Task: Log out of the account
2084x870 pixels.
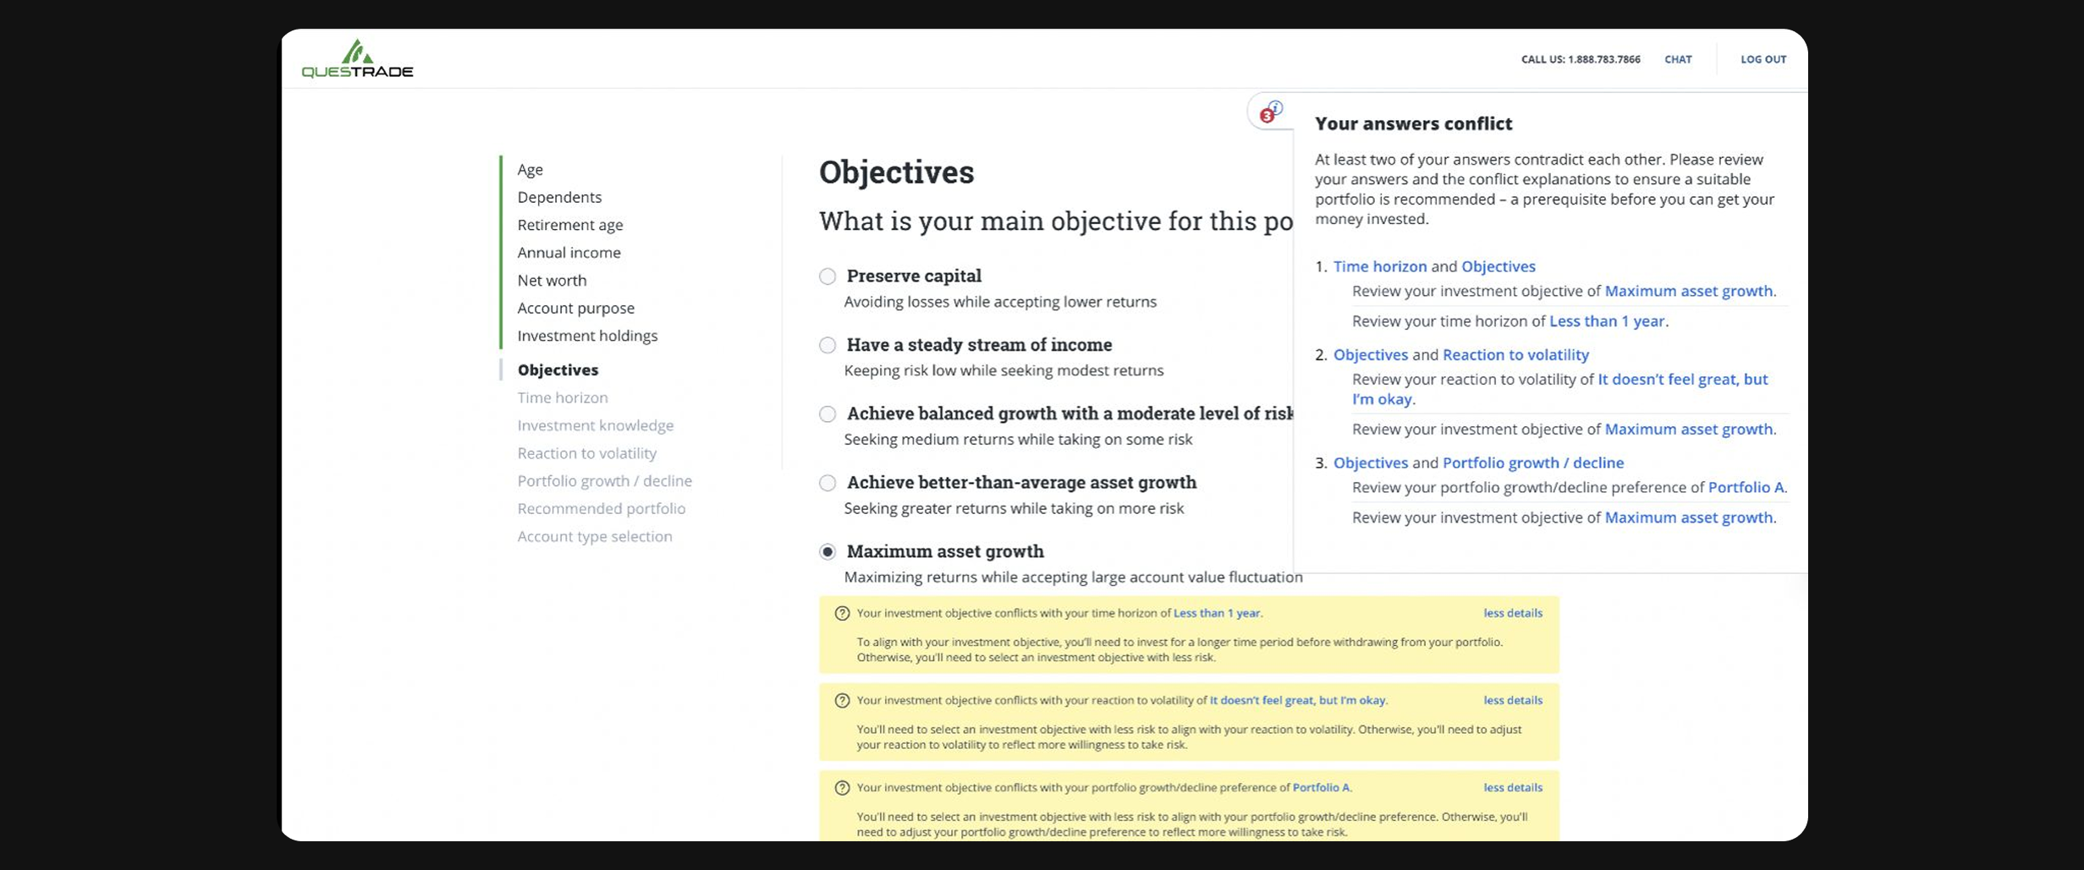Action: [1763, 59]
